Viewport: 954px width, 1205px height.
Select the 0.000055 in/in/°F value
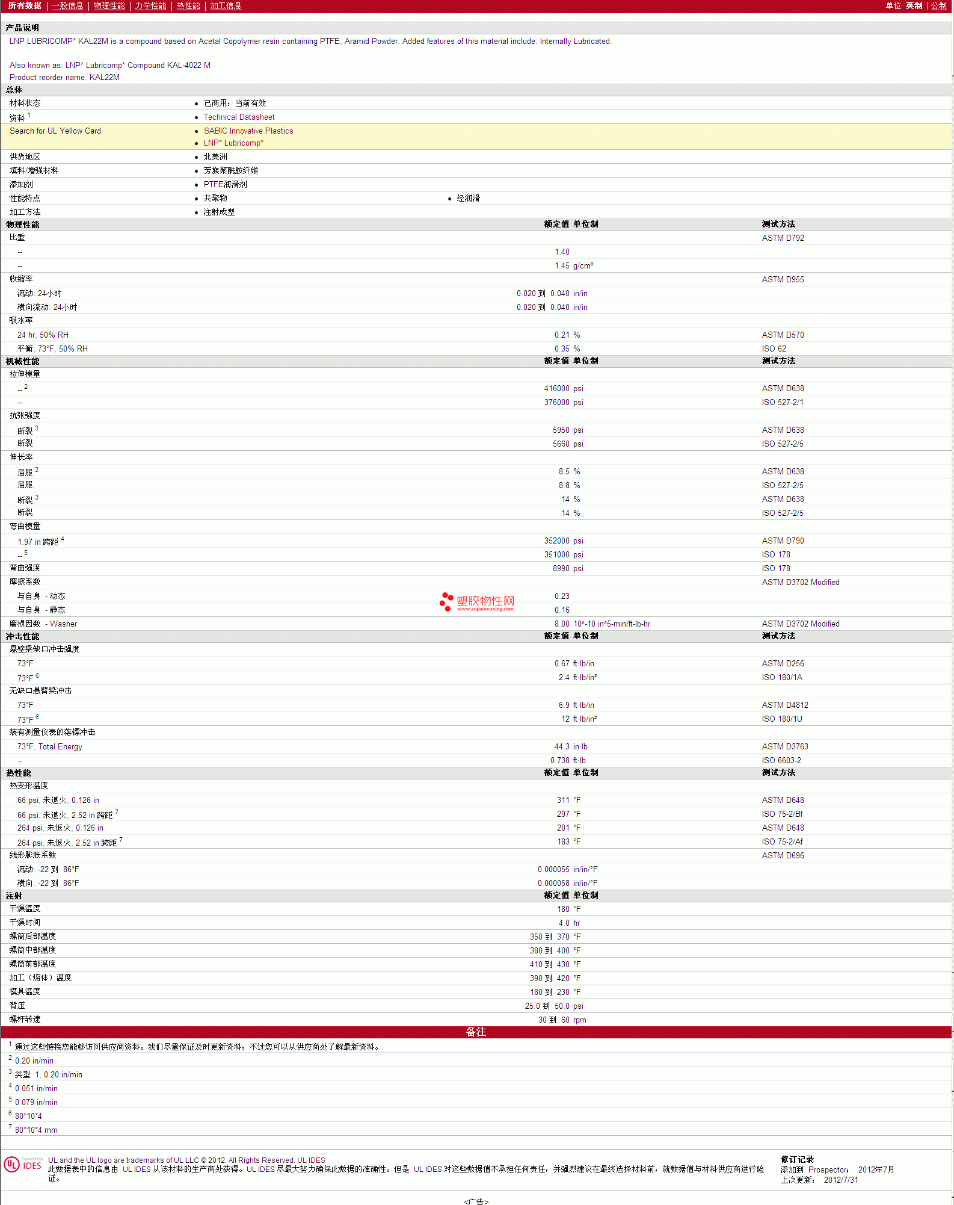point(568,870)
